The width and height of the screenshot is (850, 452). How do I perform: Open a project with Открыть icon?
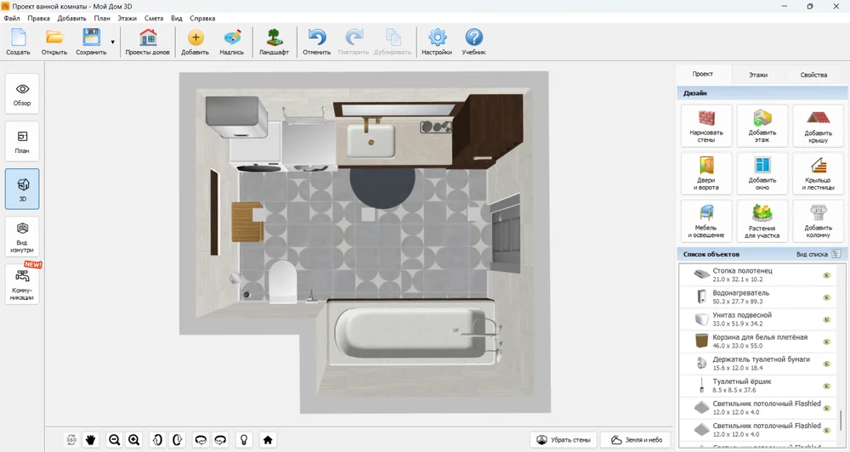[54, 42]
